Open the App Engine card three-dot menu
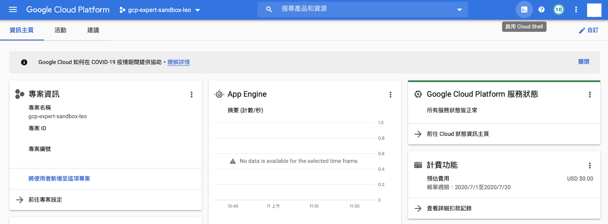The width and height of the screenshot is (608, 224). point(391,95)
